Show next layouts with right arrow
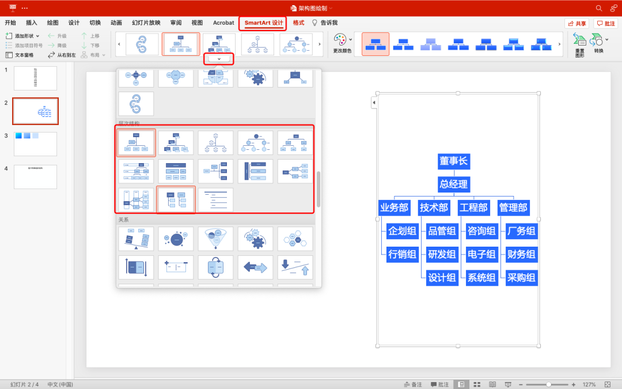Viewport: 622px width, 389px height. point(319,44)
